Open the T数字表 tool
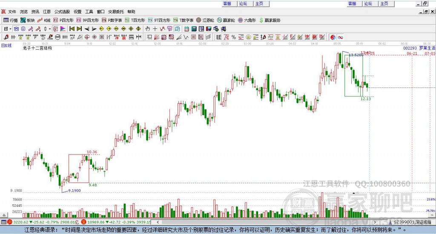Image resolution: width=436 pixels, height=234 pixels. (183, 20)
